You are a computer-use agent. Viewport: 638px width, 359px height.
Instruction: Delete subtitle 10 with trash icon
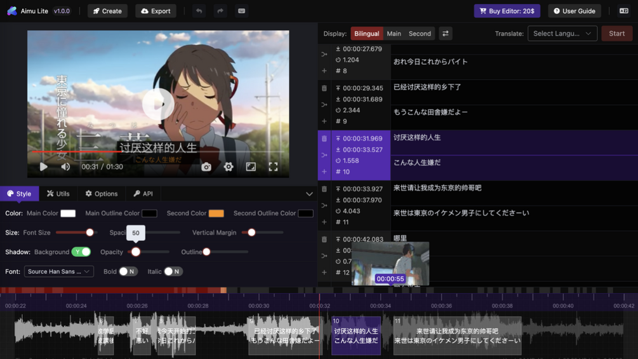[x=324, y=139]
